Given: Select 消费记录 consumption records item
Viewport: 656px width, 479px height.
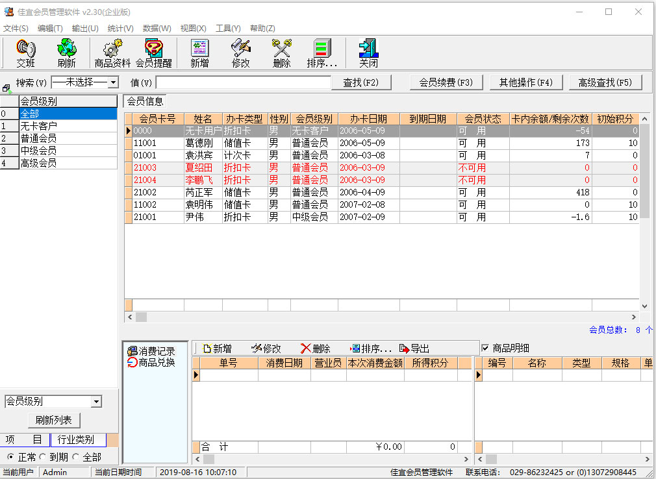Looking at the screenshot, I should click(x=151, y=351).
